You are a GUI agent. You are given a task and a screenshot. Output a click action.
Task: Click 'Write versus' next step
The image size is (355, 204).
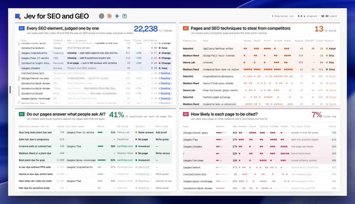coord(163,153)
